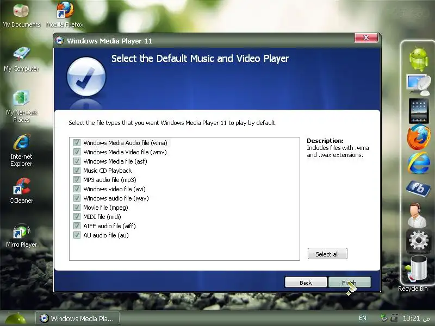Open the My Computer desktop icon
This screenshot has height=326, width=435.
tap(21, 59)
